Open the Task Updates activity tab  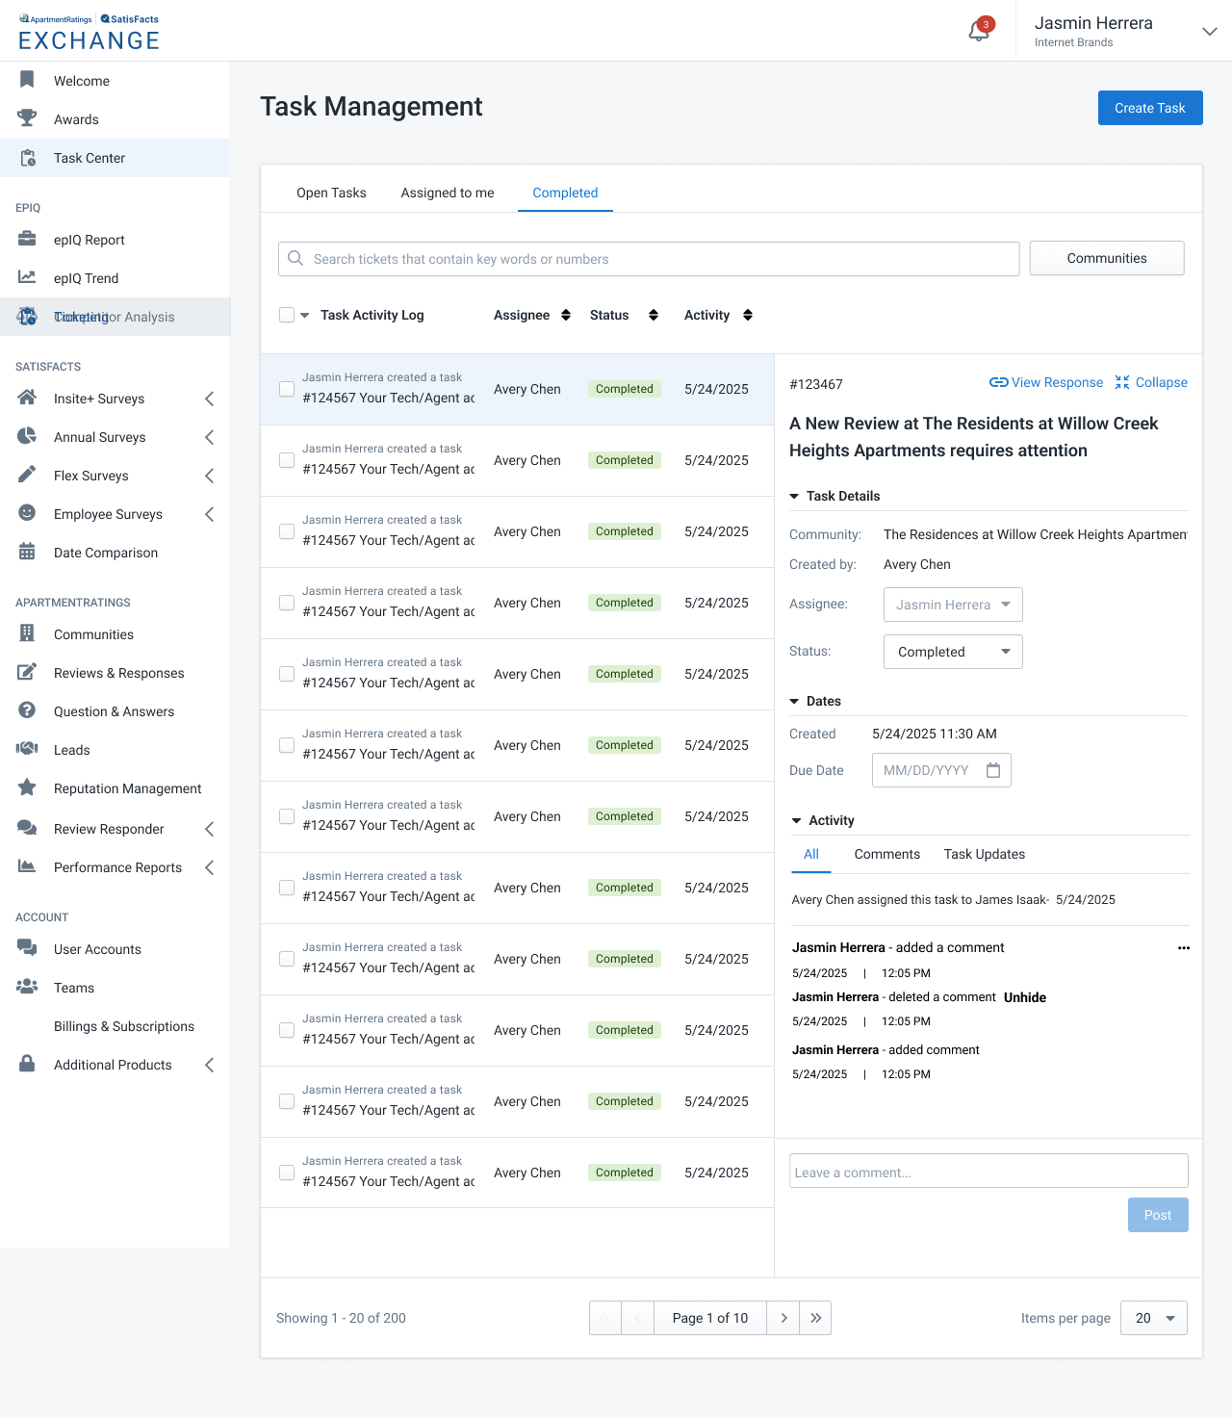984,854
